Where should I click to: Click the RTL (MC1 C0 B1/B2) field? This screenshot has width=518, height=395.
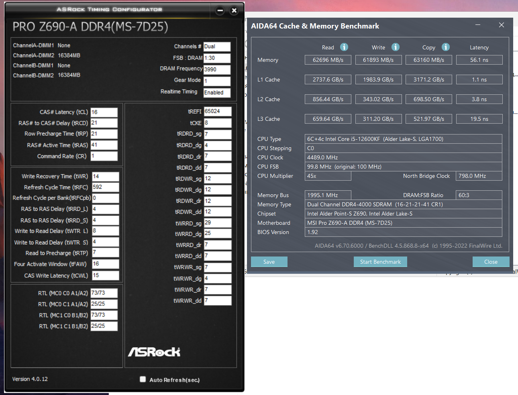click(104, 315)
